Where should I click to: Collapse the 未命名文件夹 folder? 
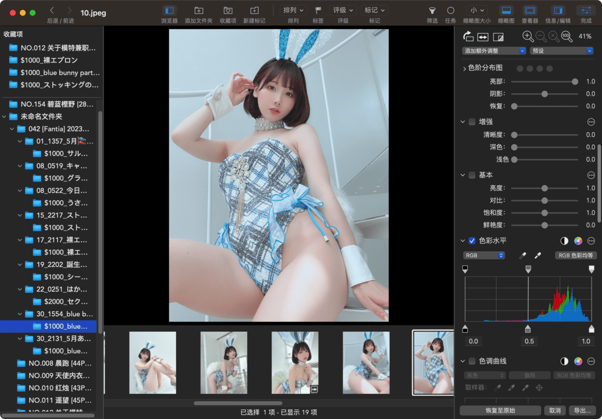point(5,117)
